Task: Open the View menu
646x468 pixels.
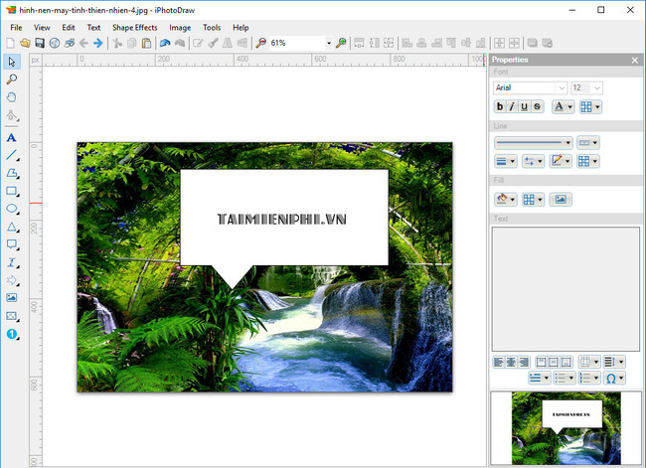Action: point(42,28)
